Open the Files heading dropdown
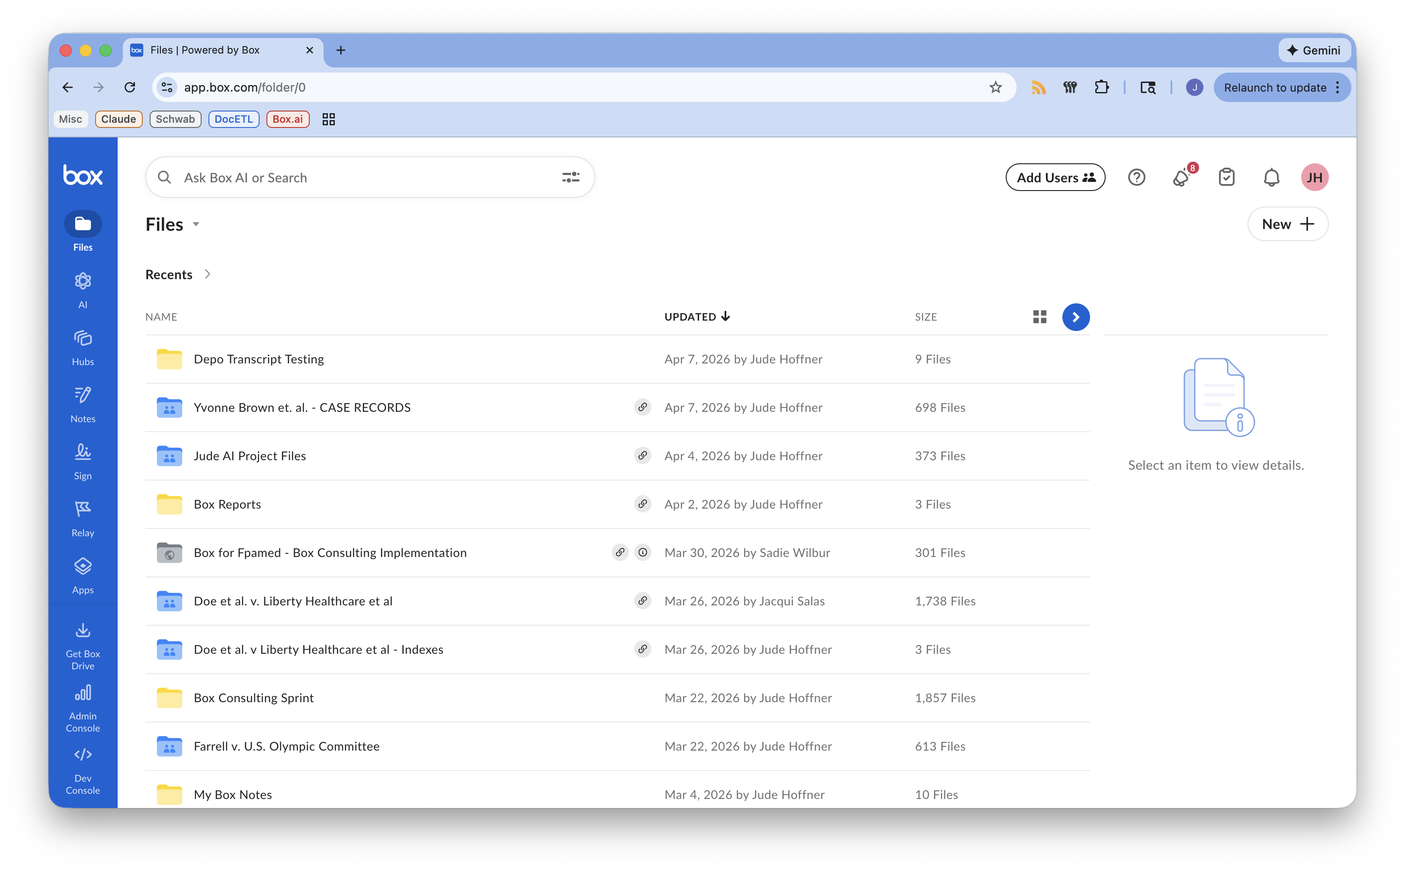Screen dimensions: 1405x872 pos(196,224)
